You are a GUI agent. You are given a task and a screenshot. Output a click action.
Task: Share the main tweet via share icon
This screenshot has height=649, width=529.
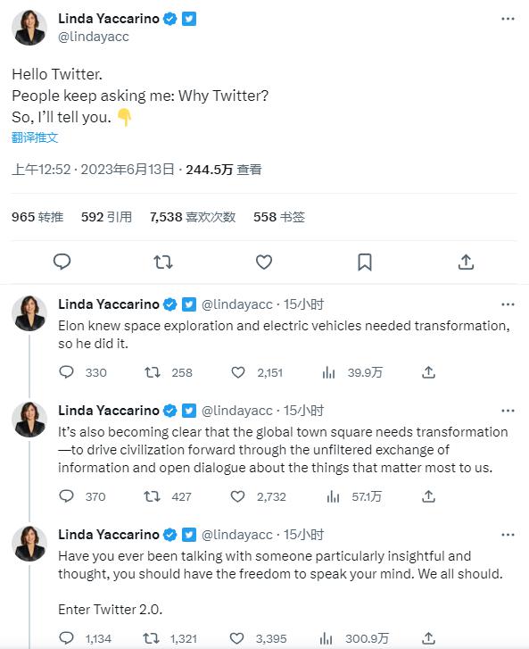coord(466,262)
